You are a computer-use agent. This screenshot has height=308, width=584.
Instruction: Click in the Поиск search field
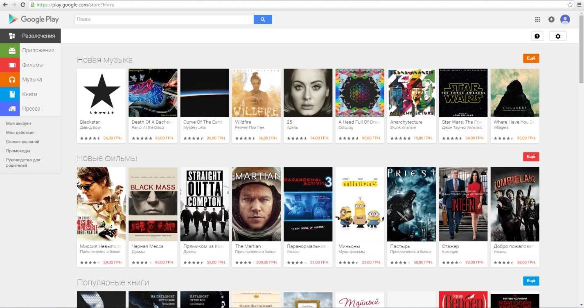tap(164, 19)
